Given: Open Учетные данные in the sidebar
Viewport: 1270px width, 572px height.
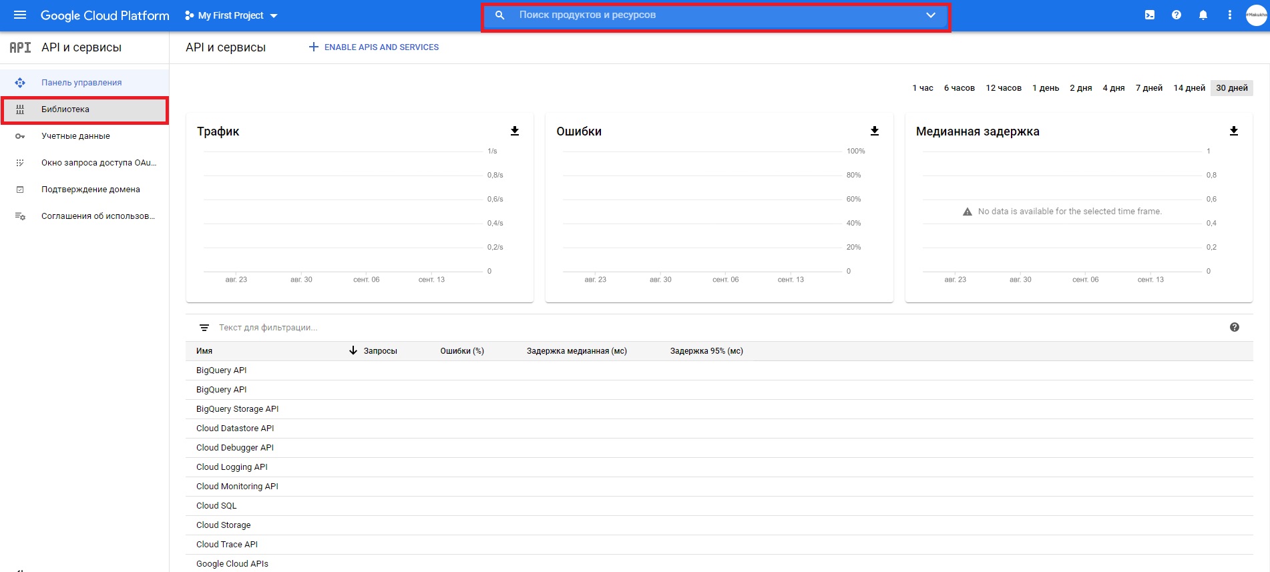Looking at the screenshot, I should [84, 136].
